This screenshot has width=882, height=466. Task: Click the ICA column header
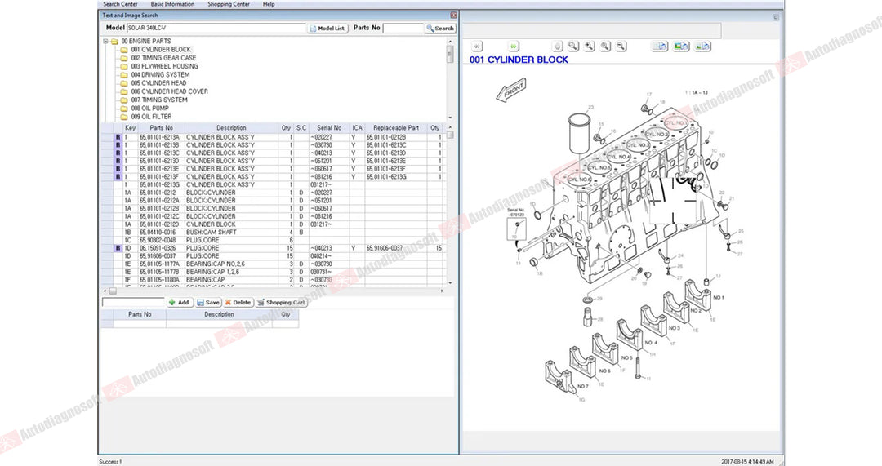(x=357, y=128)
